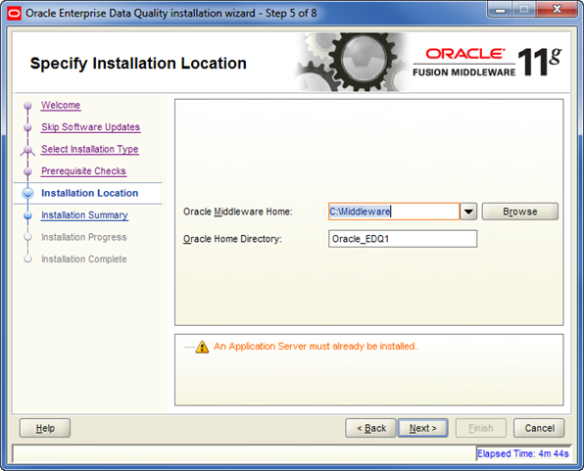
Task: Click the Next button
Action: (423, 428)
